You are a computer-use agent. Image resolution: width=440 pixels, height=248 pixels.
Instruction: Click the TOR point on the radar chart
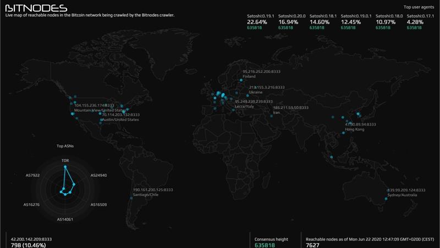[x=65, y=167]
